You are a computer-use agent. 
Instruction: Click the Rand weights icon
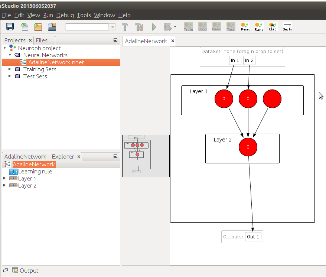click(259, 27)
